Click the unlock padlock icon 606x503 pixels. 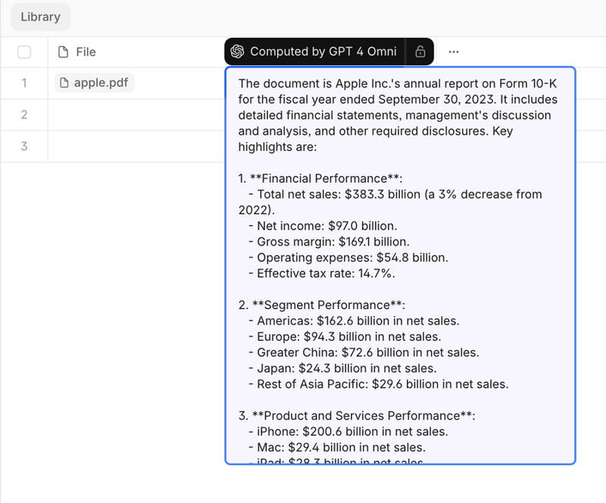[420, 52]
